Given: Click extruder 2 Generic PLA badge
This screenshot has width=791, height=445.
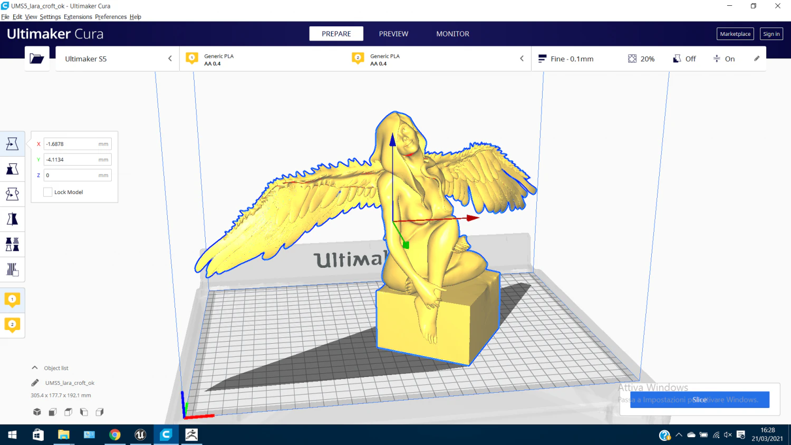Looking at the screenshot, I should coord(358,59).
